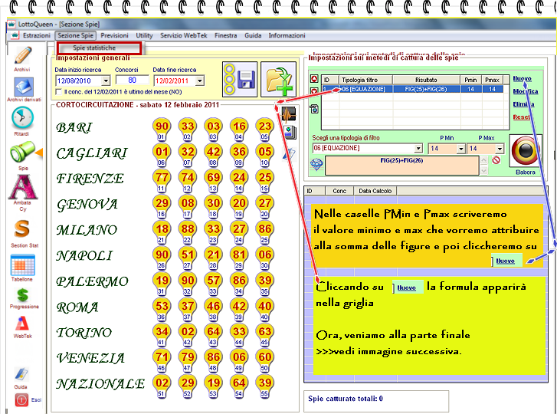Open the Finestra menu
The height and width of the screenshot is (414, 557).
tap(225, 35)
